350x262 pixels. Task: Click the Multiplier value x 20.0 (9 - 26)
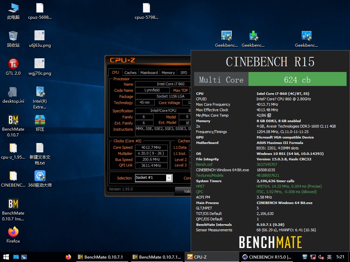(151, 153)
